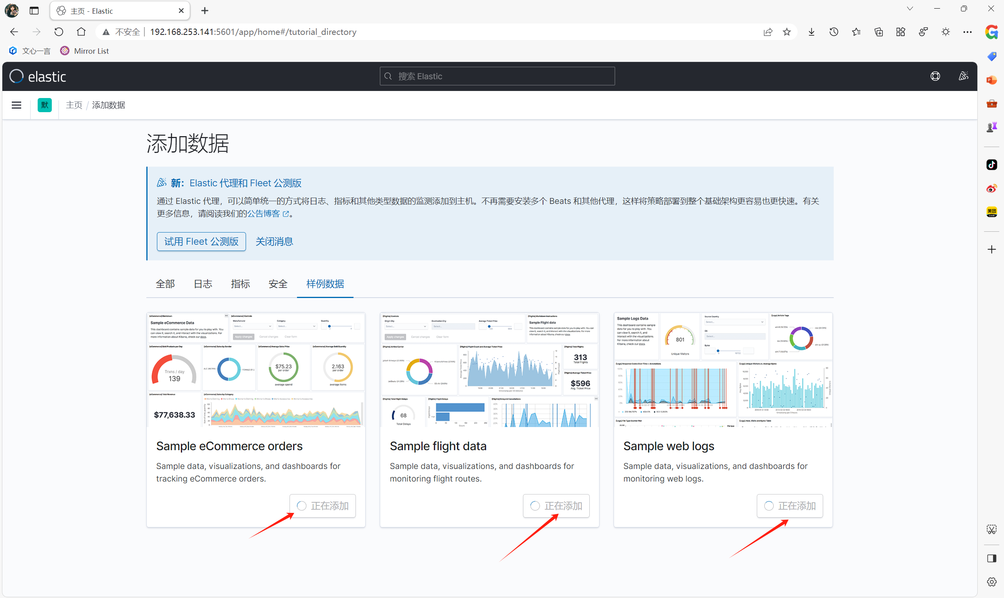The image size is (1004, 598).
Task: Open a new browser tab
Action: [x=205, y=11]
